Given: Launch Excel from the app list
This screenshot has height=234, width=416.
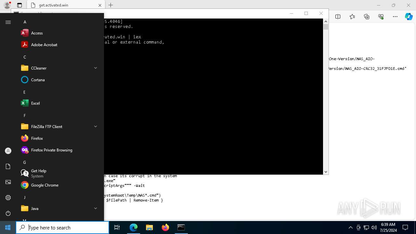Looking at the screenshot, I should [x=60, y=103].
